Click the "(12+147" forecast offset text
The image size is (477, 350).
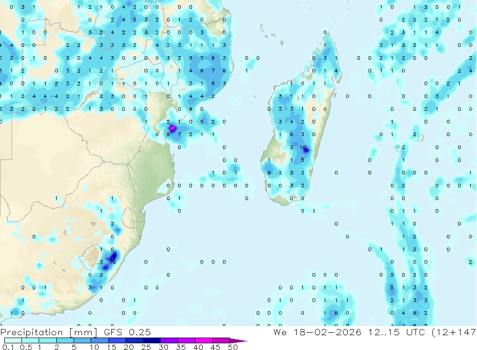coord(454,332)
